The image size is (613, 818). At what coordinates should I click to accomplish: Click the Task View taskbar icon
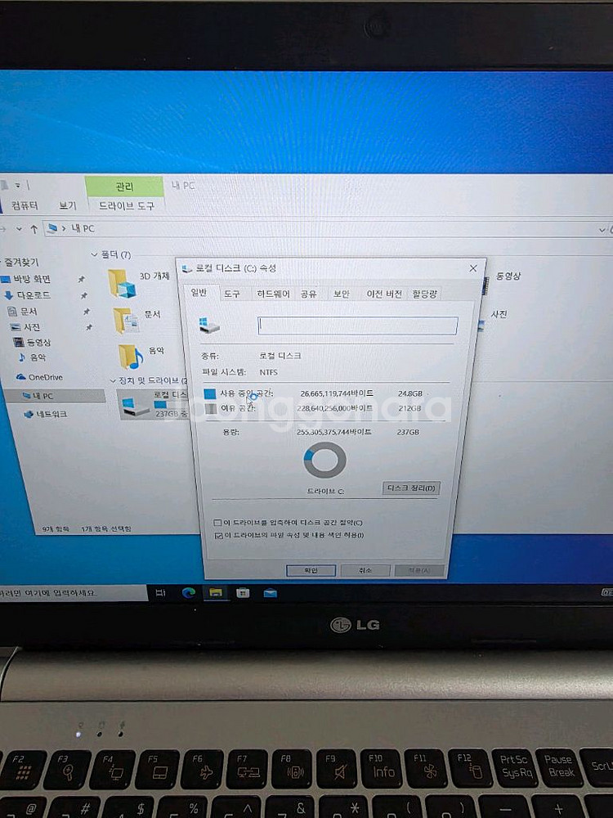pyautogui.click(x=161, y=592)
